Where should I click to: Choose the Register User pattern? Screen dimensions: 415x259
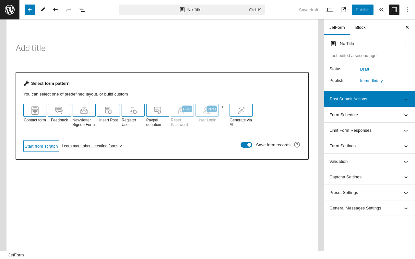point(133,110)
